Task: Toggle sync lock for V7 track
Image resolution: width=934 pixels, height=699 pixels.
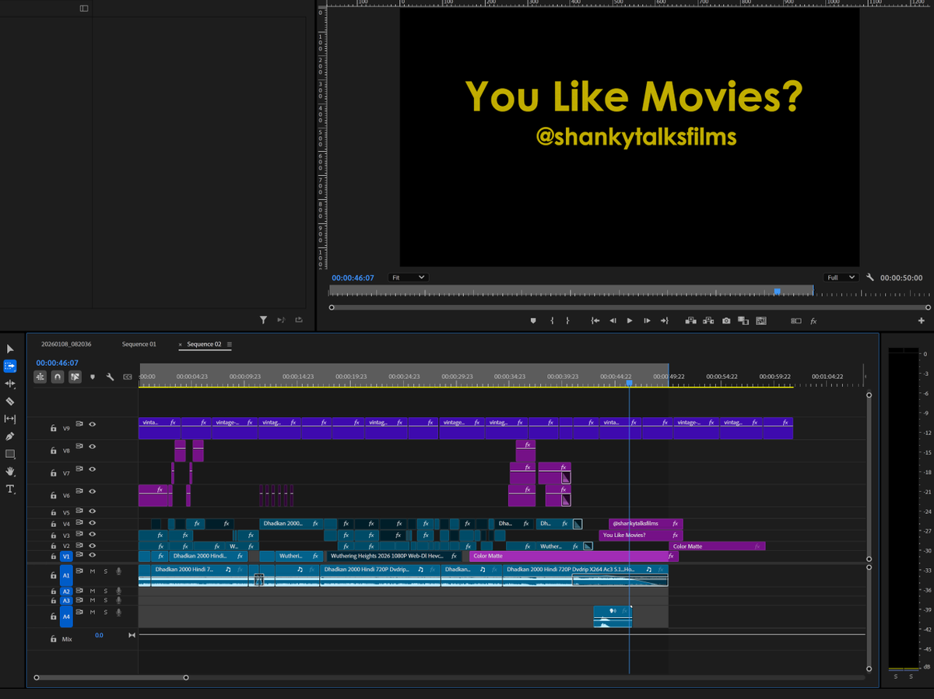Action: click(x=79, y=469)
